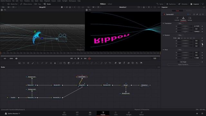Add Paint tool from toolbar
The height and width of the screenshot is (116, 206).
tap(33, 63)
